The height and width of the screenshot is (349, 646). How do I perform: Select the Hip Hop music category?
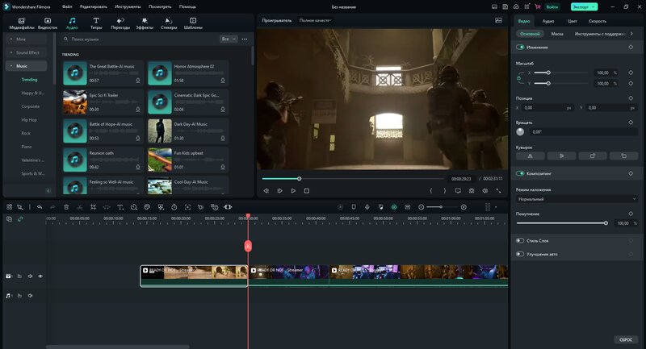tap(29, 119)
